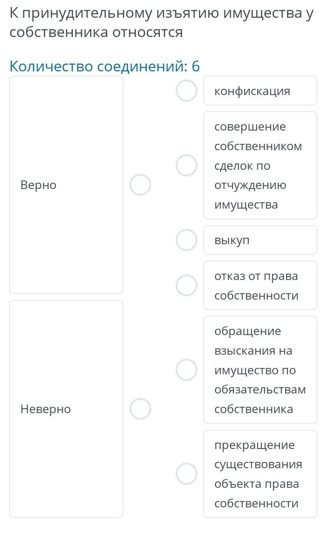The width and height of the screenshot is (321, 544).
Task: Select the circle next to 'отказ от права собственности'
Action: point(186,285)
